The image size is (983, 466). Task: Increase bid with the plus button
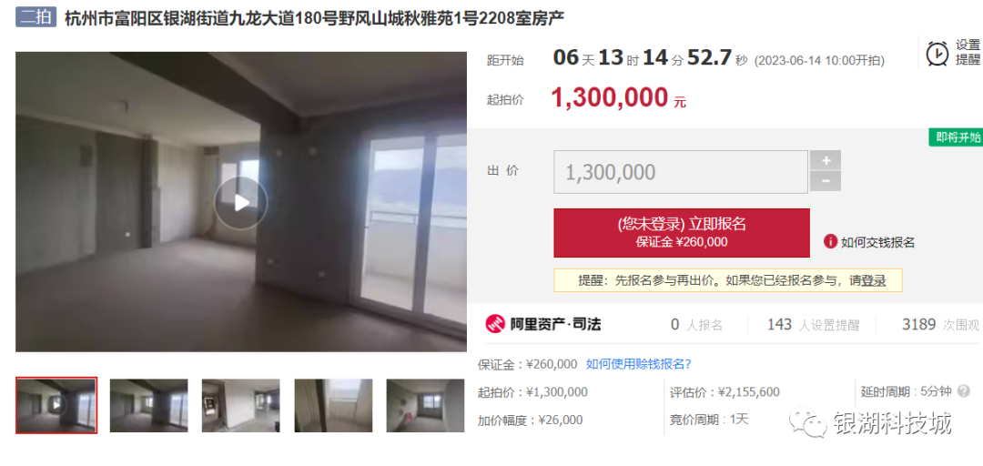click(825, 160)
